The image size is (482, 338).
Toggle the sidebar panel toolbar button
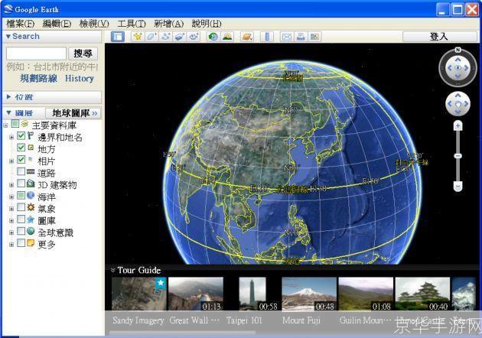click(x=118, y=37)
